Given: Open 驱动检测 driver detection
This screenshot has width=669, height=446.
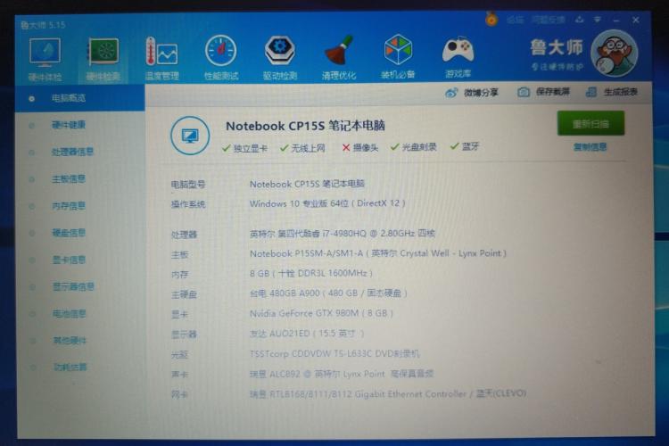Looking at the screenshot, I should point(280,58).
